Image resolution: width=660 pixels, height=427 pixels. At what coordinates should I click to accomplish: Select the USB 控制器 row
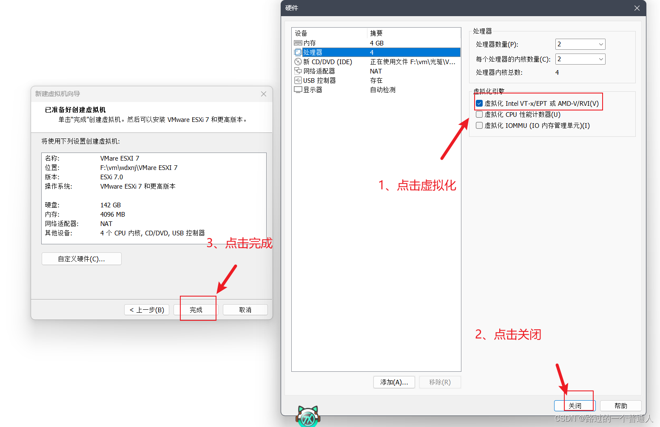(x=376, y=80)
